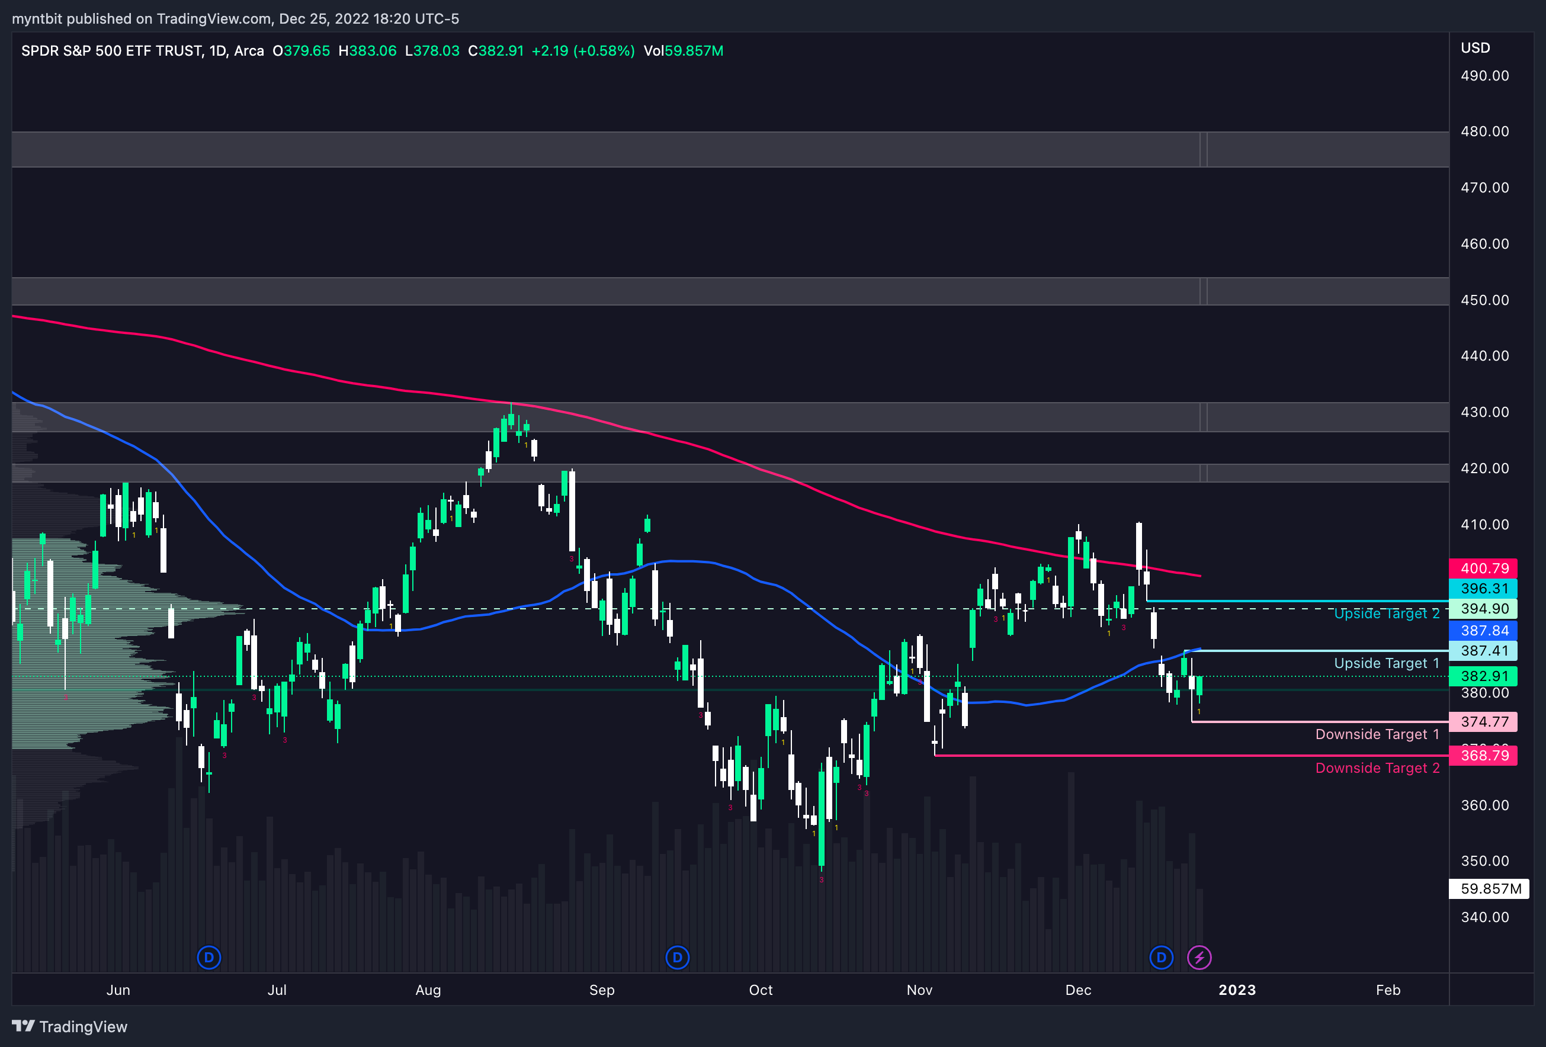
Task: Click the Upside Target 2 text label
Action: tap(1386, 614)
